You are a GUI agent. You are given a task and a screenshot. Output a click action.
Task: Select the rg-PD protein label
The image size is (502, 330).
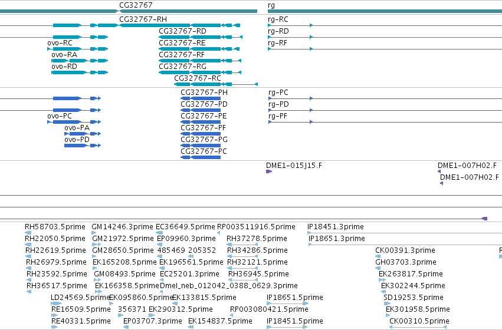278,104
